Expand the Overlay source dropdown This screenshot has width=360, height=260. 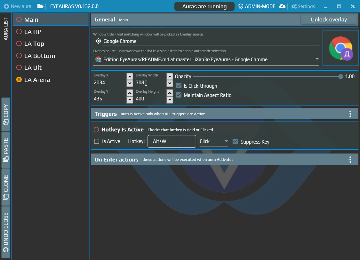(317, 59)
